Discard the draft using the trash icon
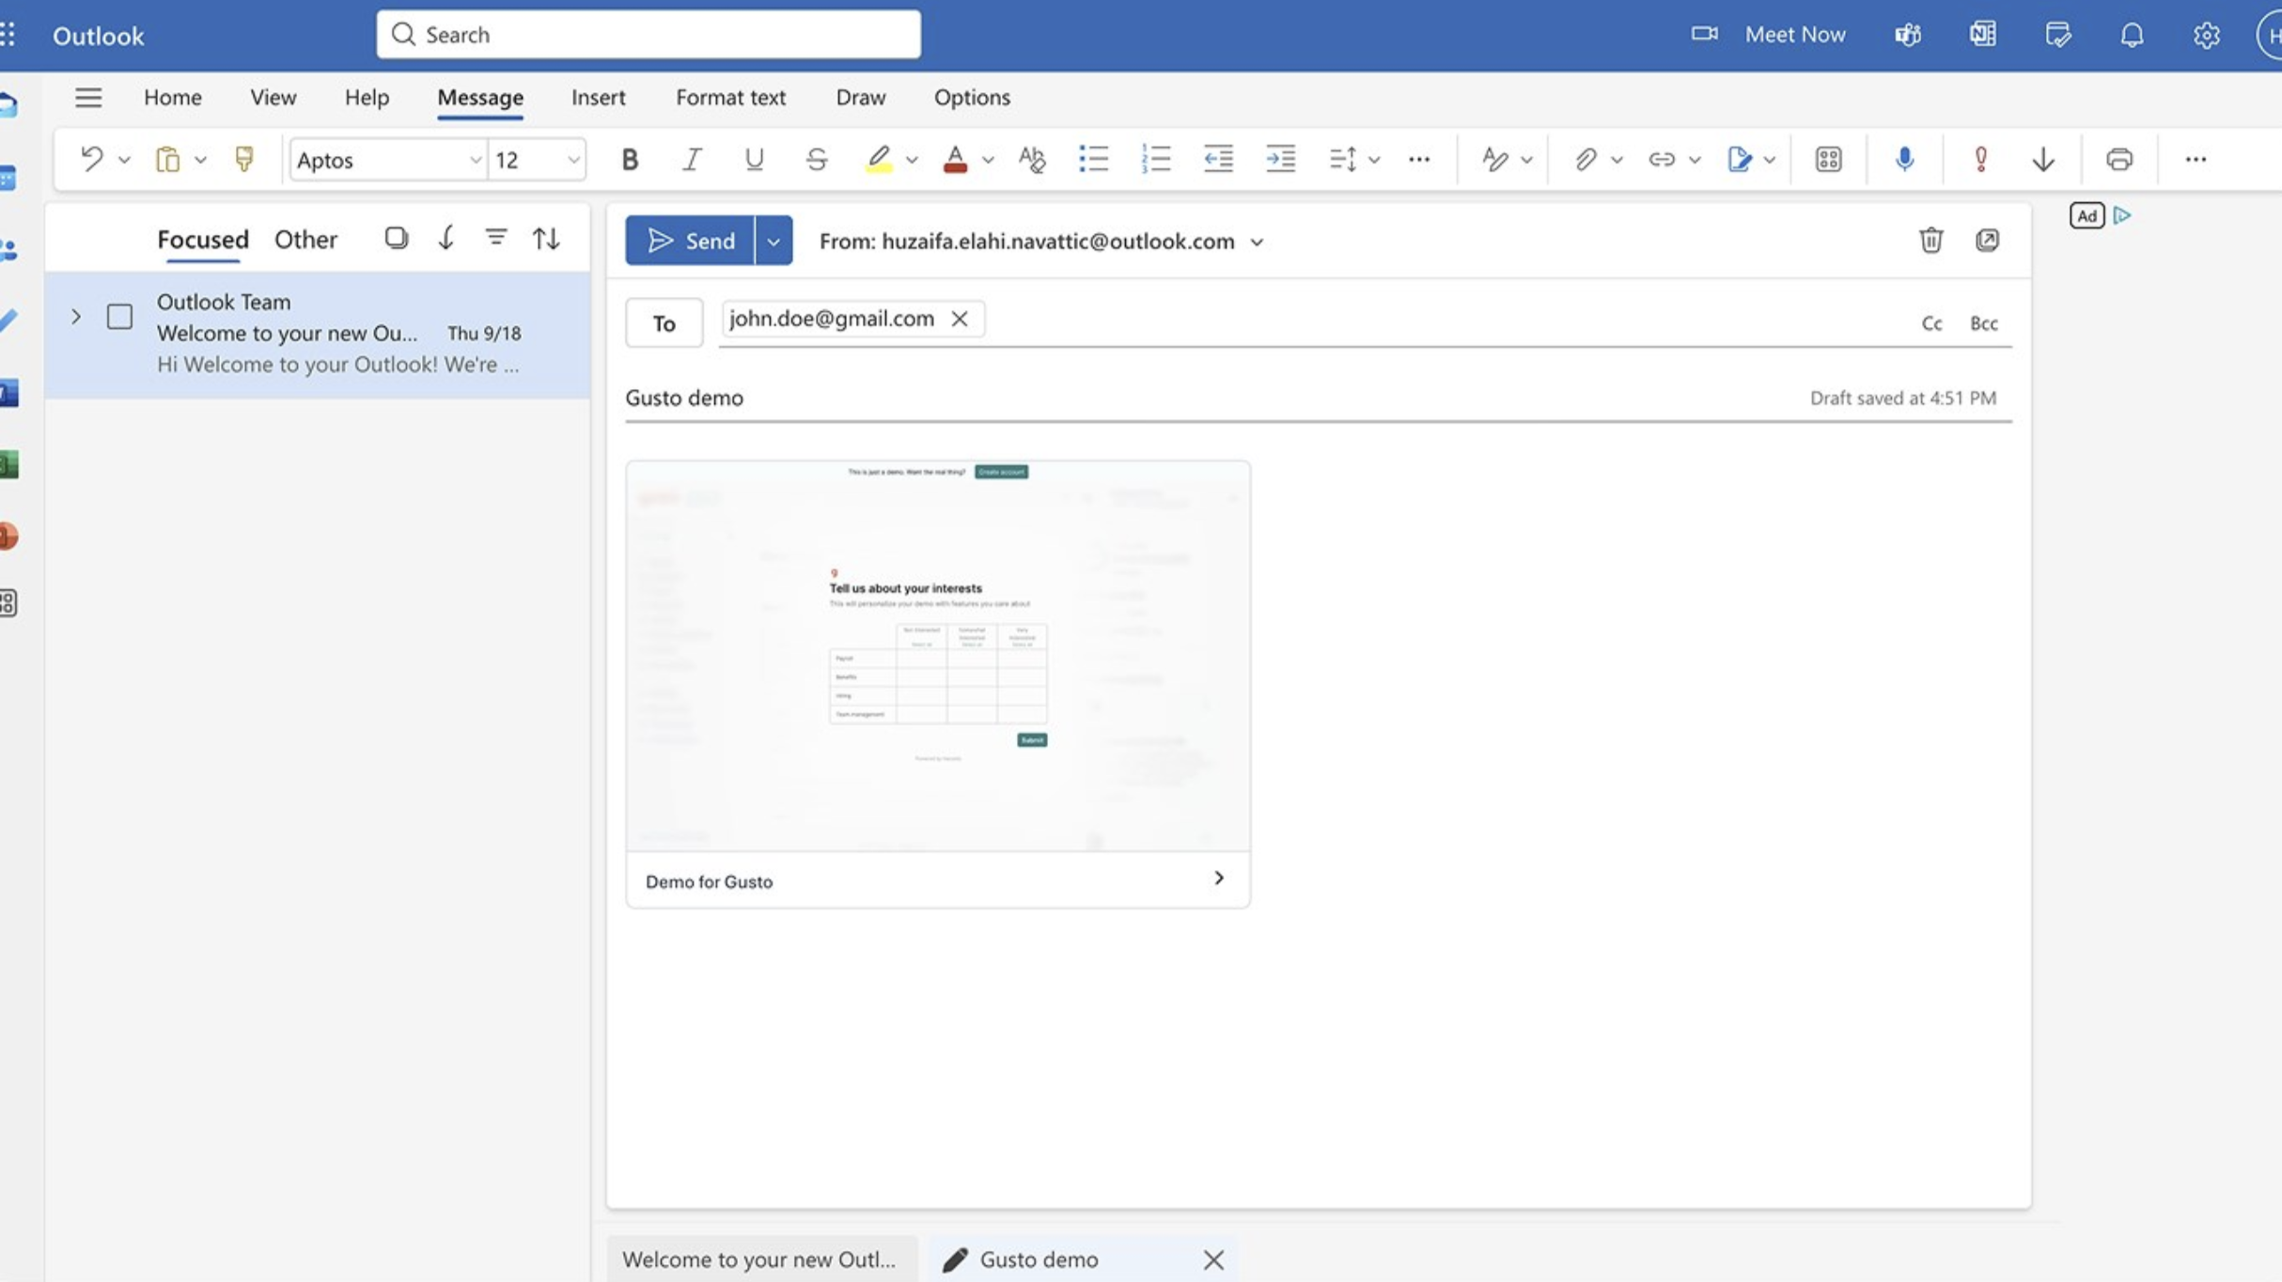Screen dimensions: 2282x1282 pyautogui.click(x=1931, y=241)
